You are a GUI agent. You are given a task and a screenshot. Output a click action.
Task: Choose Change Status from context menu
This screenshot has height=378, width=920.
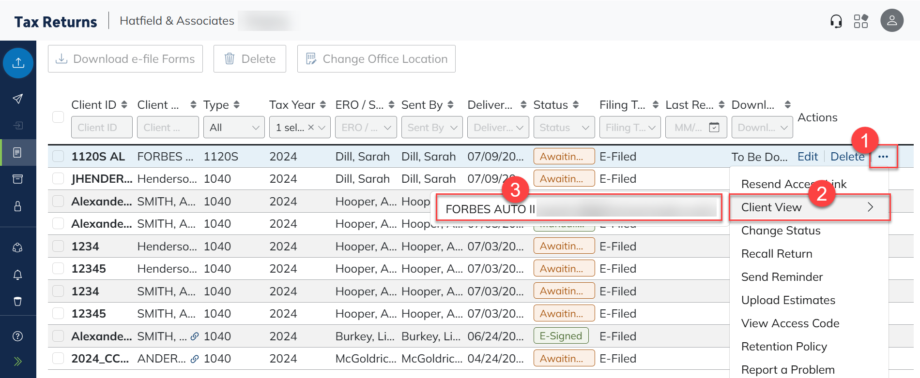781,231
